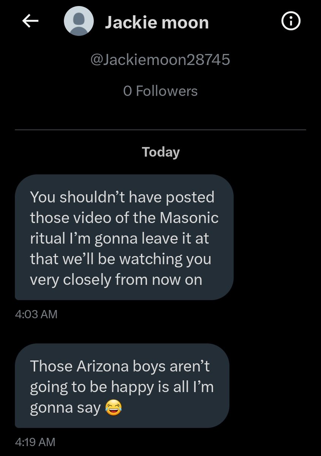Click the 4:03 AM timestamp
This screenshot has width=321, height=456.
(x=36, y=314)
